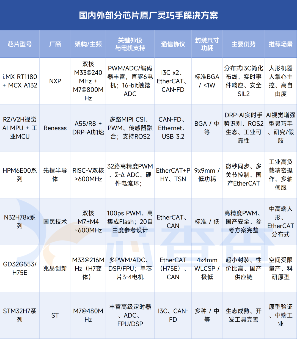
Task: Select the AI视觉增强型灵巧手 scenario cell
Action: tap(281, 128)
